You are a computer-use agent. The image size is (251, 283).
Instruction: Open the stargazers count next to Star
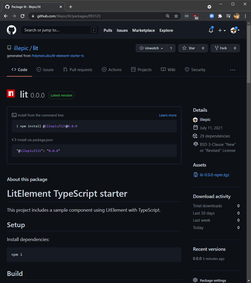[203, 48]
